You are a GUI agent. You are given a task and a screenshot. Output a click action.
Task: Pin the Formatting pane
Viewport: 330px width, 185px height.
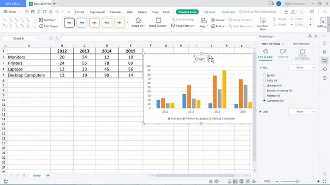click(310, 36)
